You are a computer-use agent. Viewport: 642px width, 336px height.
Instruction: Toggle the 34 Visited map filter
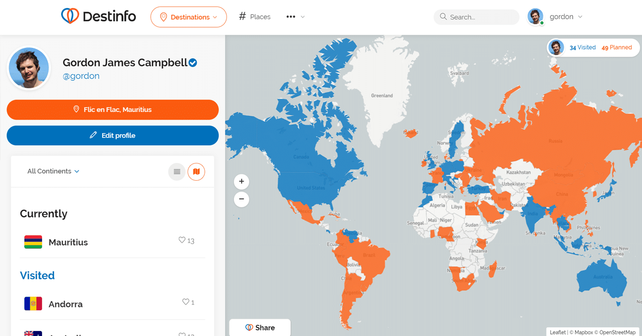click(582, 47)
